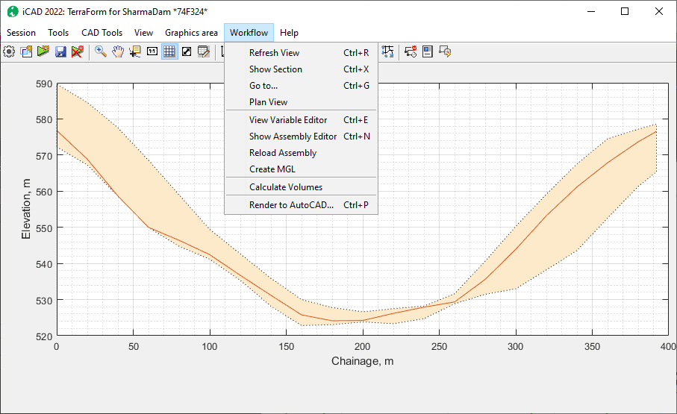Click the document panel icon in toolbar

tap(428, 51)
